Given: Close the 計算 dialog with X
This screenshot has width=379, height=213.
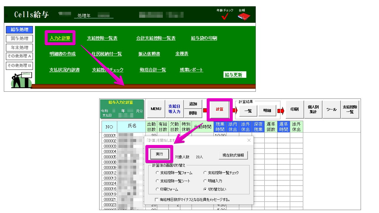Looking at the screenshot, I should pyautogui.click(x=249, y=140).
